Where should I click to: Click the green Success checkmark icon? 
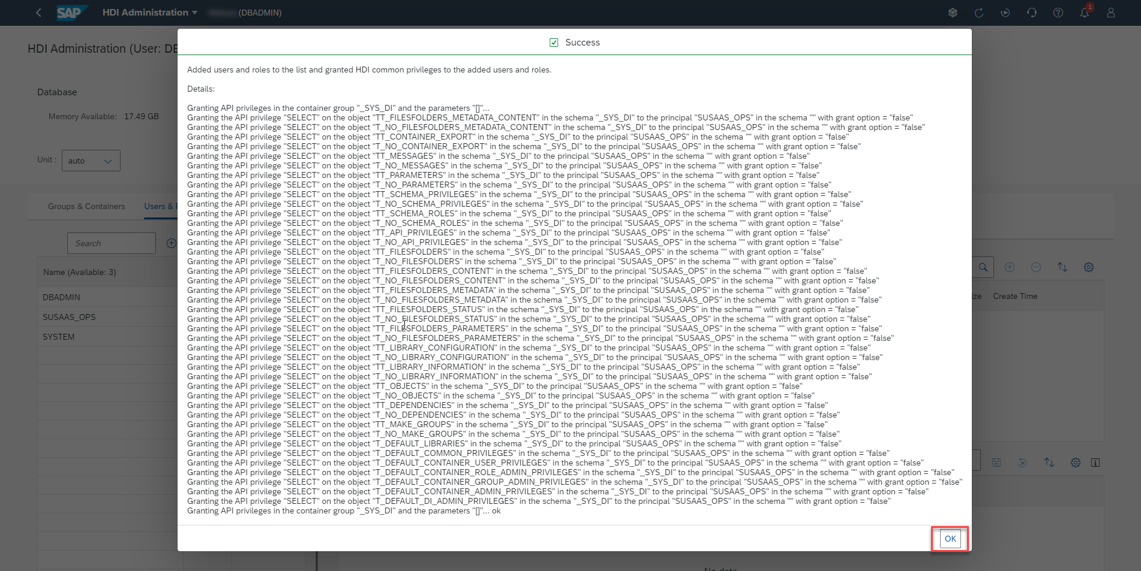554,43
